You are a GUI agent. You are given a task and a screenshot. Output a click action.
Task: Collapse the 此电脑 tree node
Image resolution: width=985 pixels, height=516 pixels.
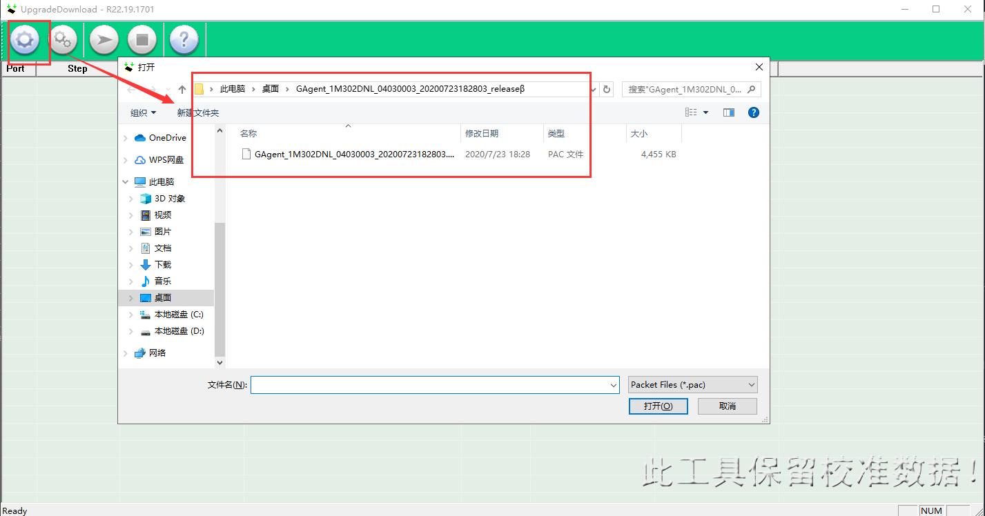click(125, 182)
